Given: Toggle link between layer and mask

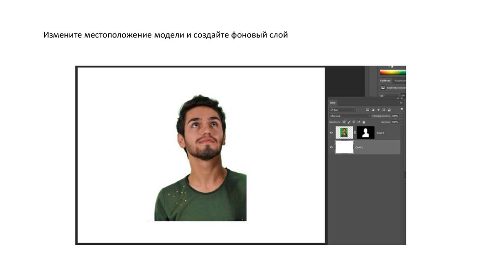Looking at the screenshot, I should click(x=355, y=133).
